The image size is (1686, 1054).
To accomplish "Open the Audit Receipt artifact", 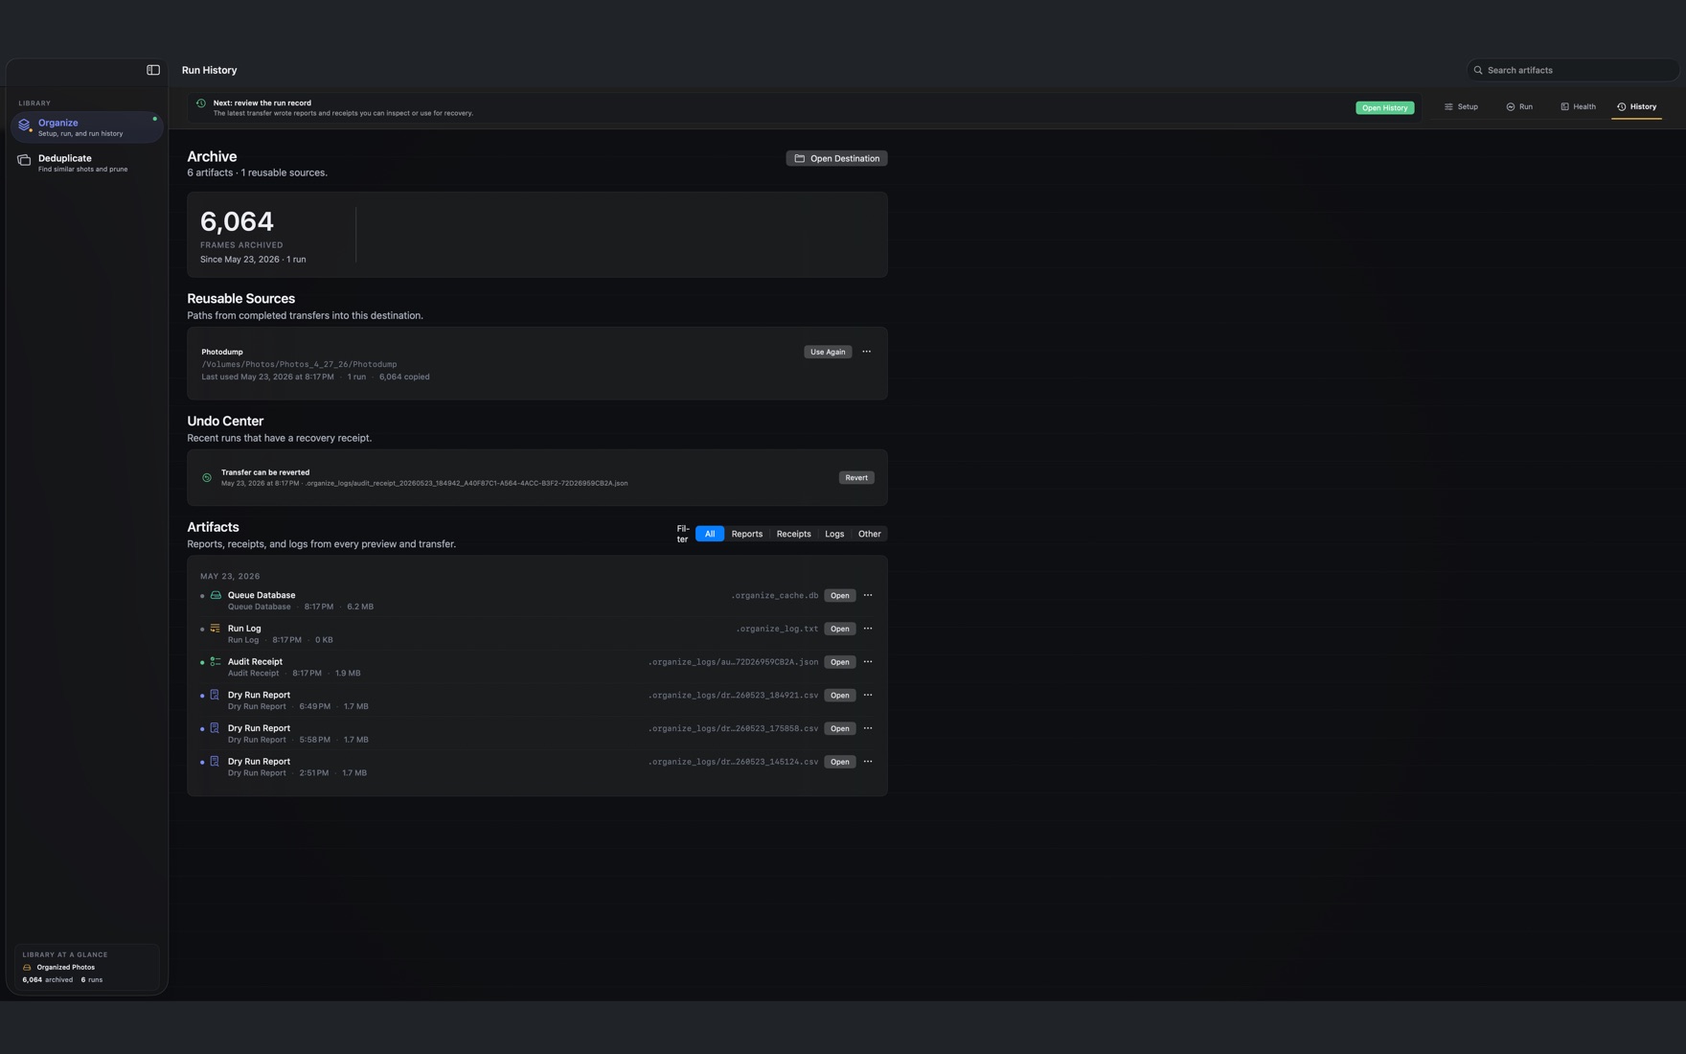I will coord(840,662).
